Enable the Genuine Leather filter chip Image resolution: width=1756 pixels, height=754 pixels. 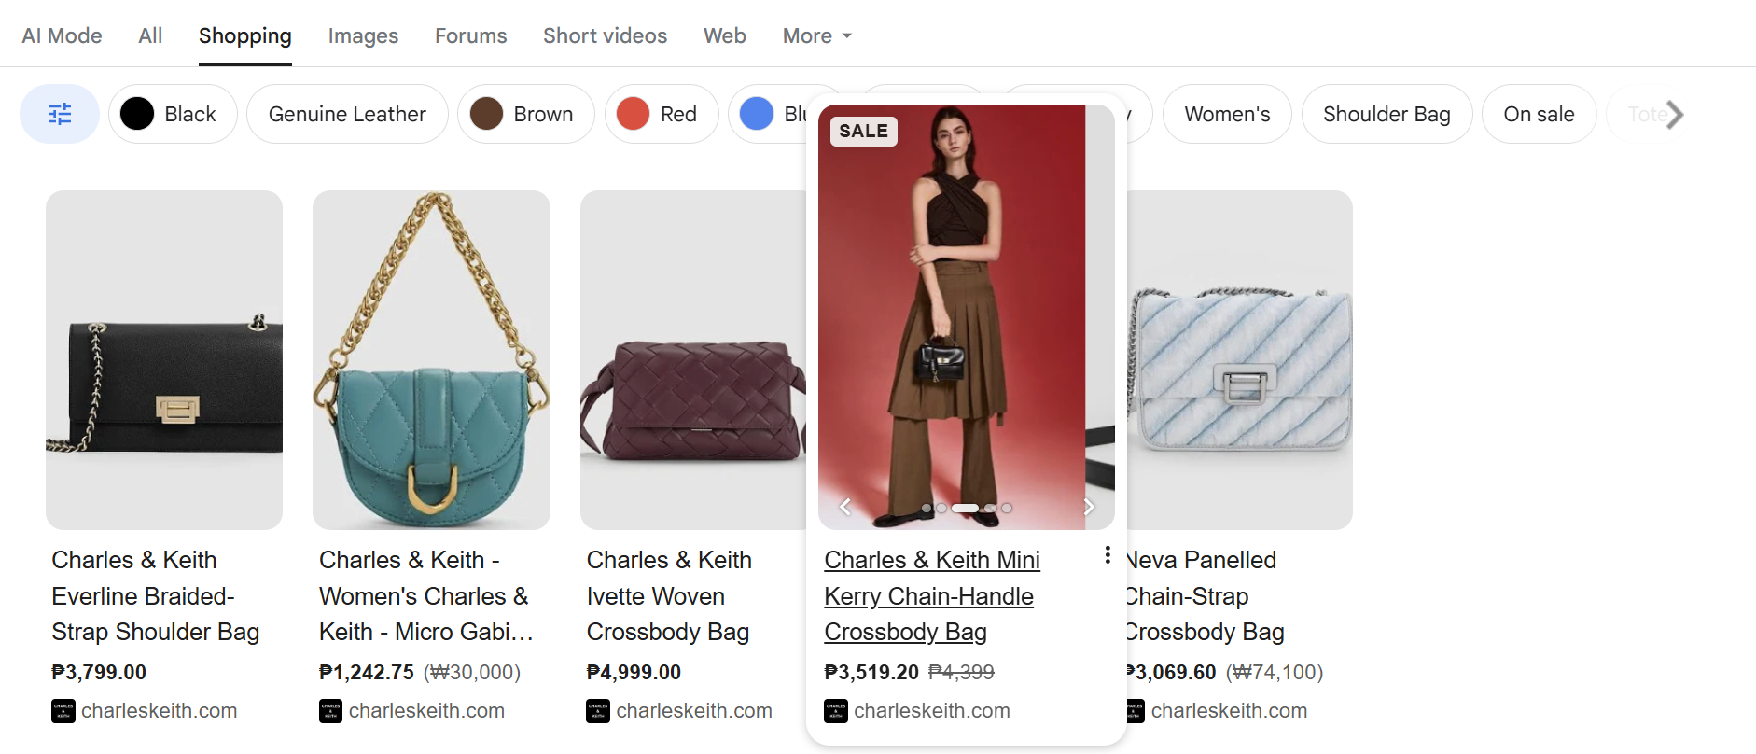pos(347,114)
